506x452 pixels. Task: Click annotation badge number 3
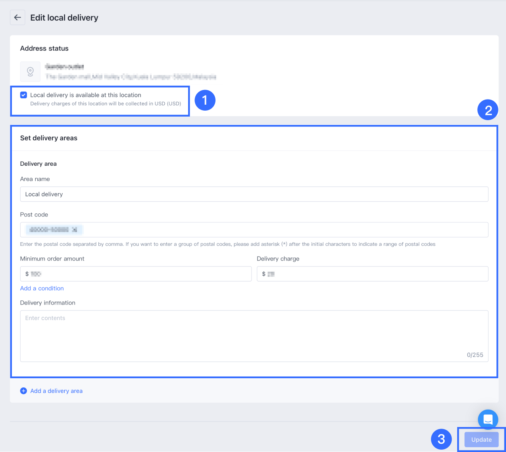pos(441,439)
